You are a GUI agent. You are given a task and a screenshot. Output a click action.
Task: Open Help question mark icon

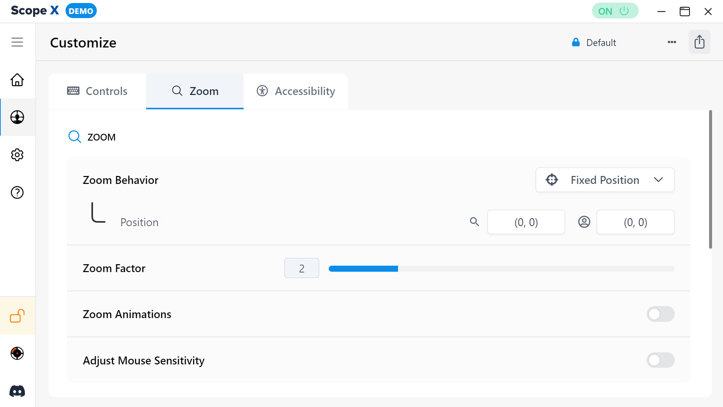pos(17,193)
